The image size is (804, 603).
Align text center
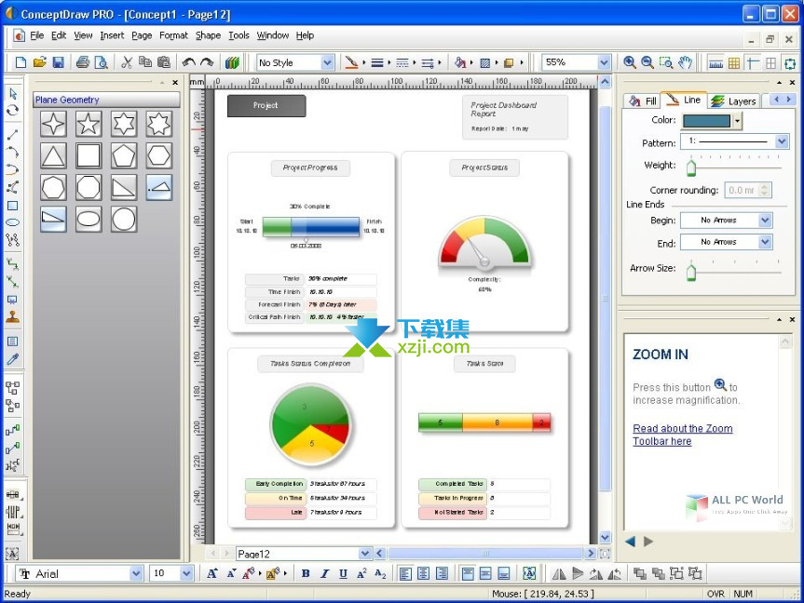click(424, 574)
